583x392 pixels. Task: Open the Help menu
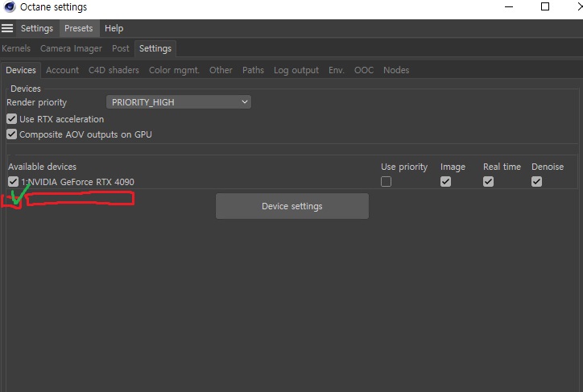114,28
